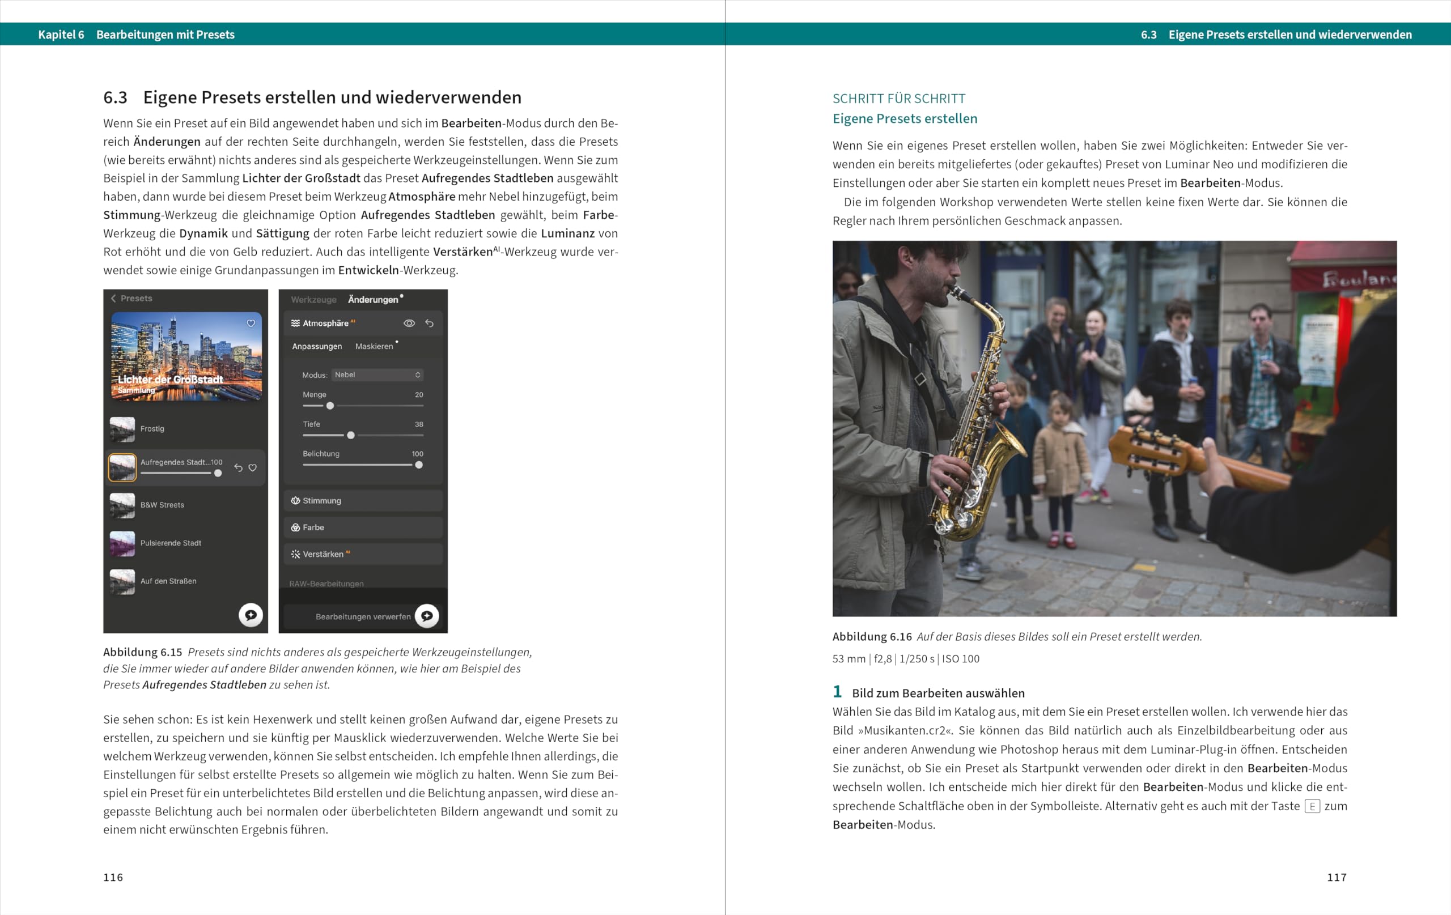Image resolution: width=1451 pixels, height=915 pixels.
Task: Click the Abbildung 6.15 caption label
Action: (x=142, y=652)
